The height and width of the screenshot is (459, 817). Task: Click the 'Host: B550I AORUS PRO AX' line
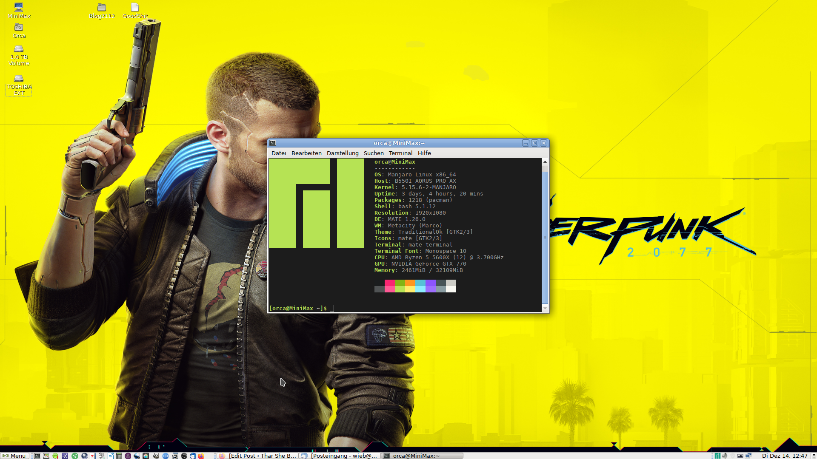(415, 181)
